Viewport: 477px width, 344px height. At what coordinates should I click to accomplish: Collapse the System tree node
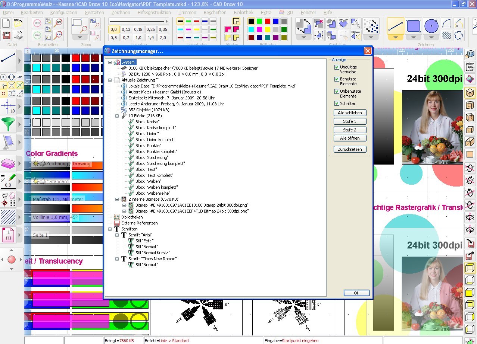(110, 62)
